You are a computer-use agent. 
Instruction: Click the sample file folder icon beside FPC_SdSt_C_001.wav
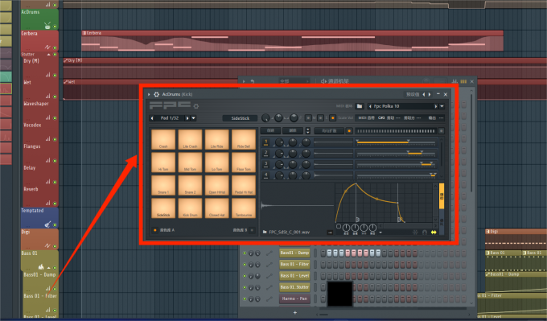265,232
